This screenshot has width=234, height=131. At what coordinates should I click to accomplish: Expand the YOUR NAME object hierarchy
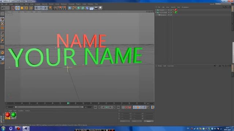pyautogui.click(x=156, y=12)
